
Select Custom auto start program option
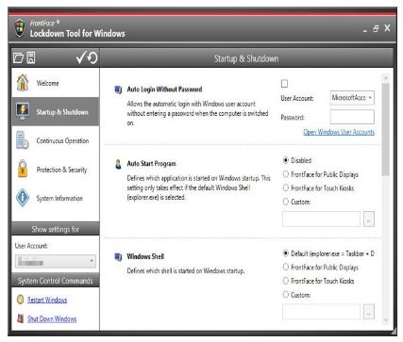pos(286,202)
